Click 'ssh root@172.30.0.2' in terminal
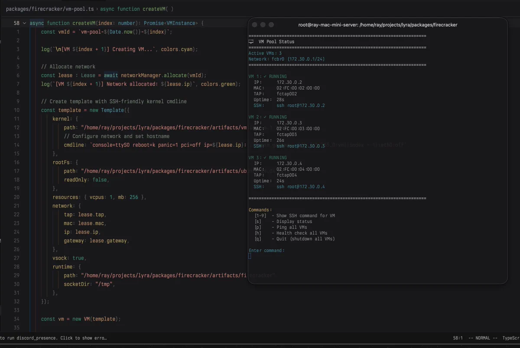 (x=301, y=106)
